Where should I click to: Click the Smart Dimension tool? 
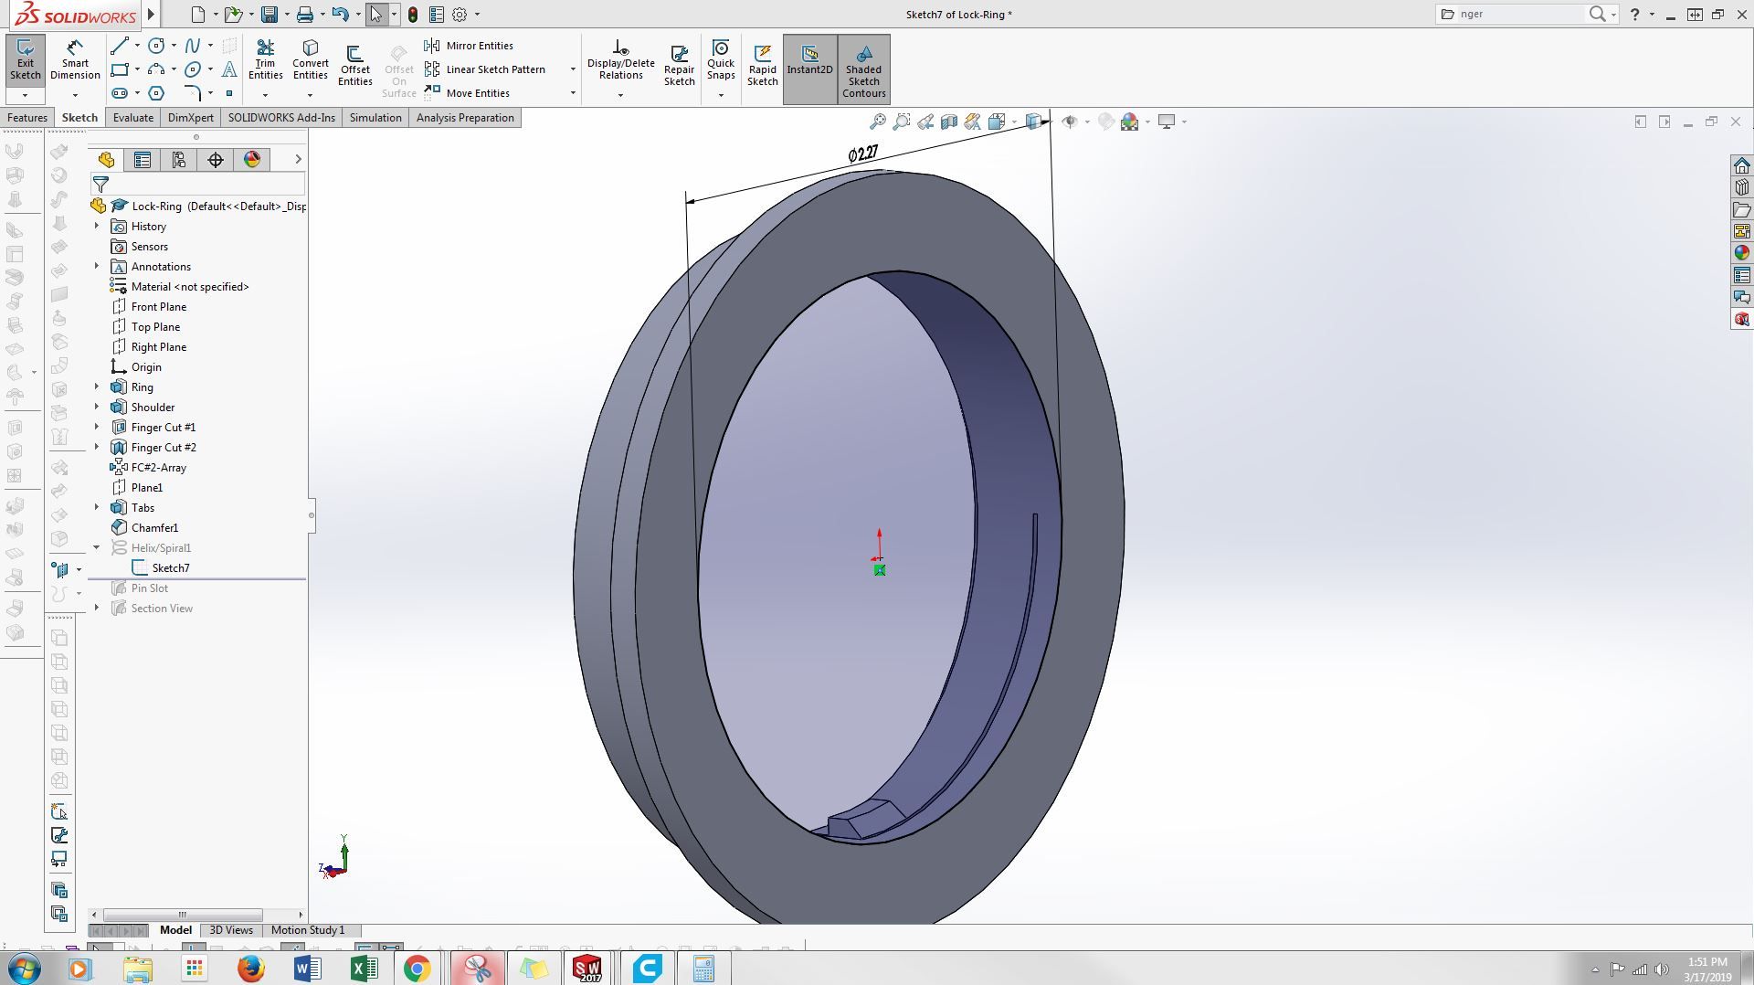coord(75,60)
